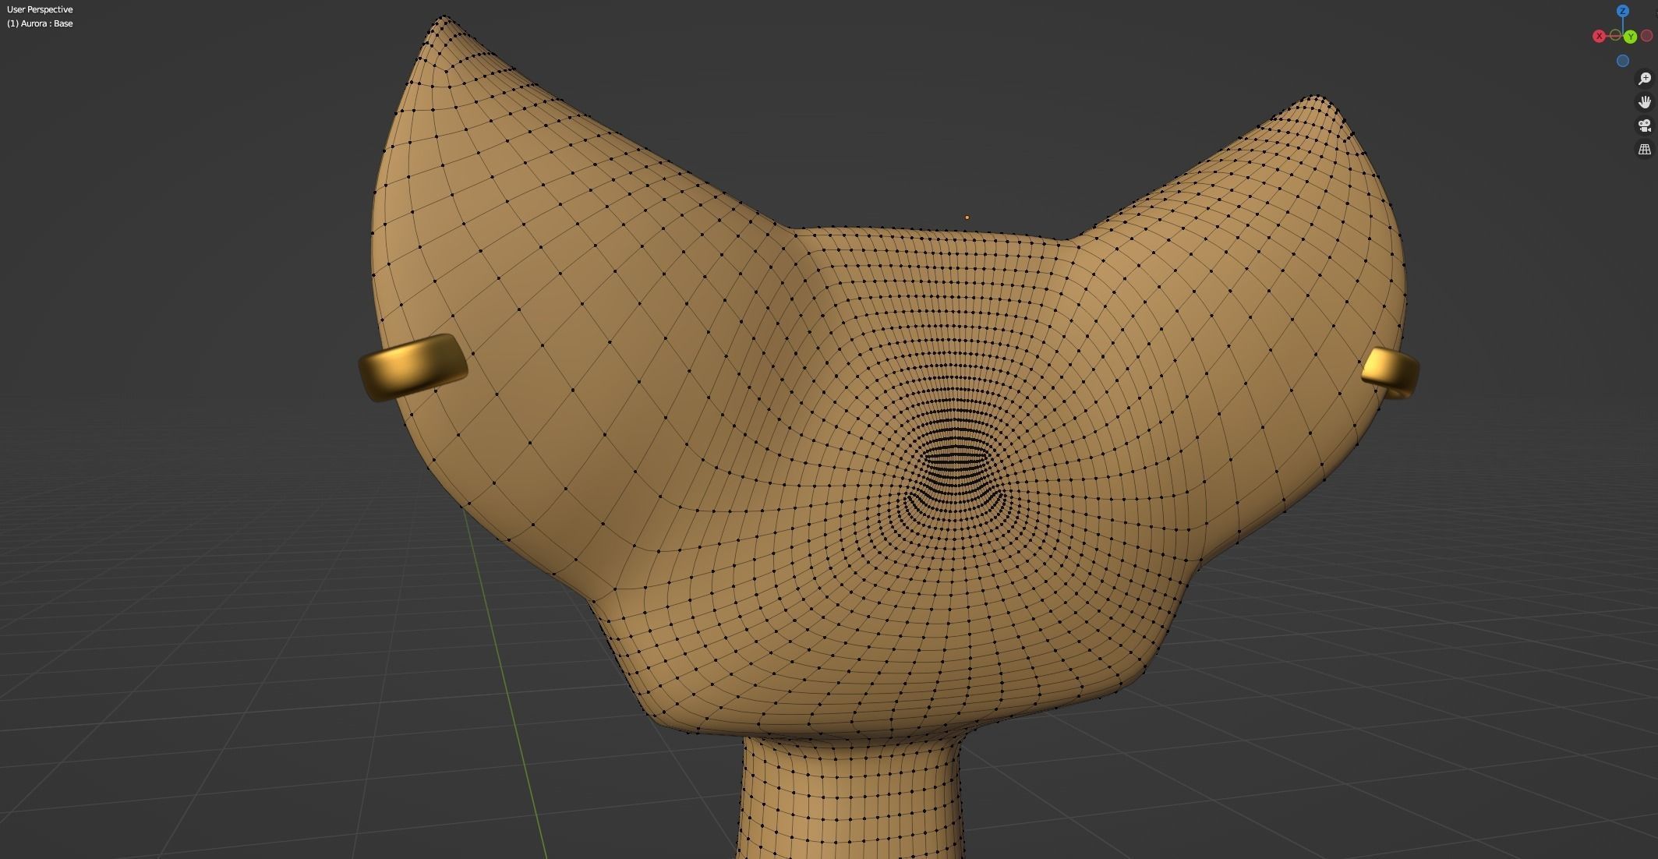Click the dim negative X axis gizmo circle

1647,36
